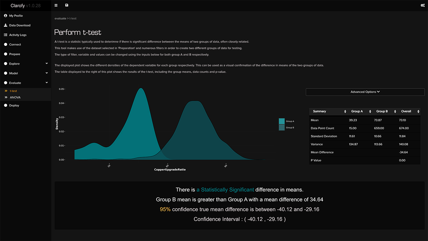Click the My Profile user icon

pyautogui.click(x=6, y=16)
